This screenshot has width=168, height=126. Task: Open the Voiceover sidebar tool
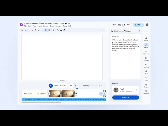click(x=146, y=52)
